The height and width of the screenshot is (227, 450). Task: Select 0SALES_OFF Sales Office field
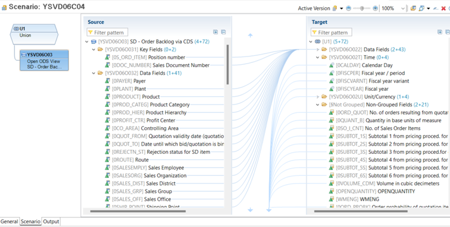[x=137, y=200]
